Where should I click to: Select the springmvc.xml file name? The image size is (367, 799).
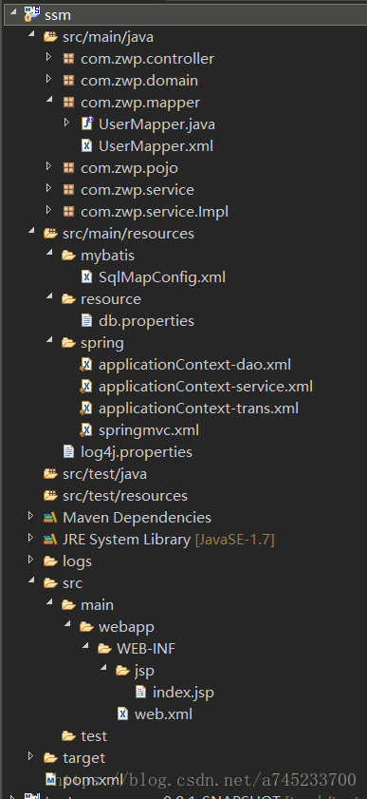[x=149, y=431]
